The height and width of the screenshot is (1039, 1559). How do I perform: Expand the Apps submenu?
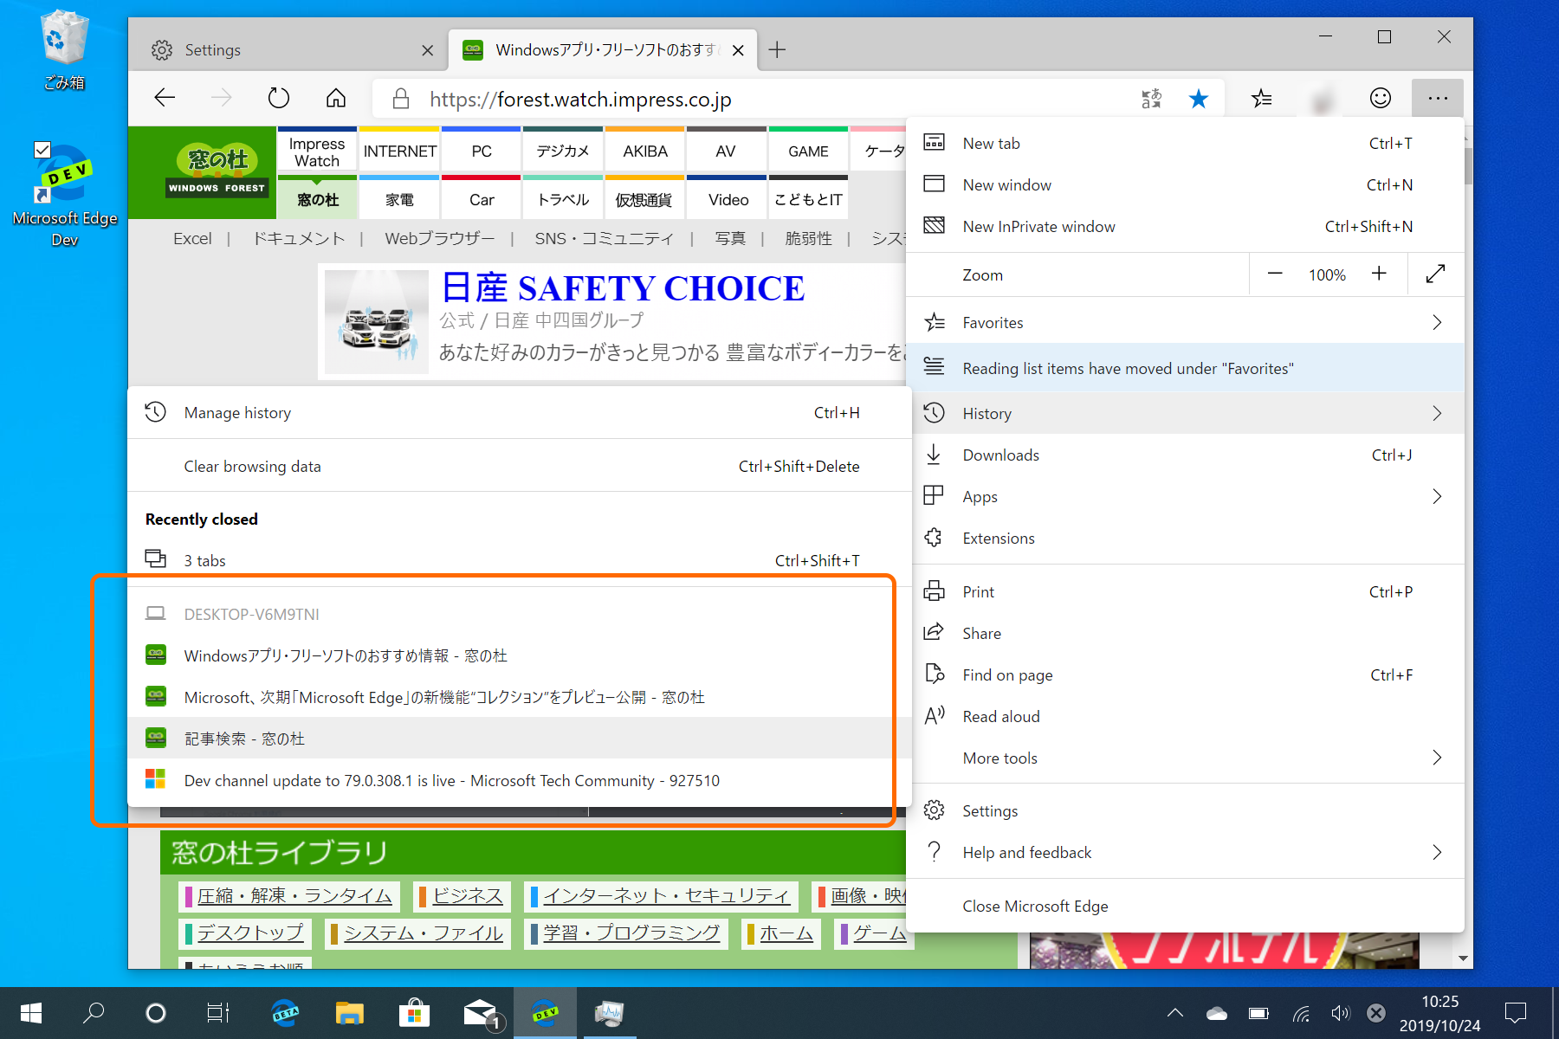pyautogui.click(x=1437, y=496)
